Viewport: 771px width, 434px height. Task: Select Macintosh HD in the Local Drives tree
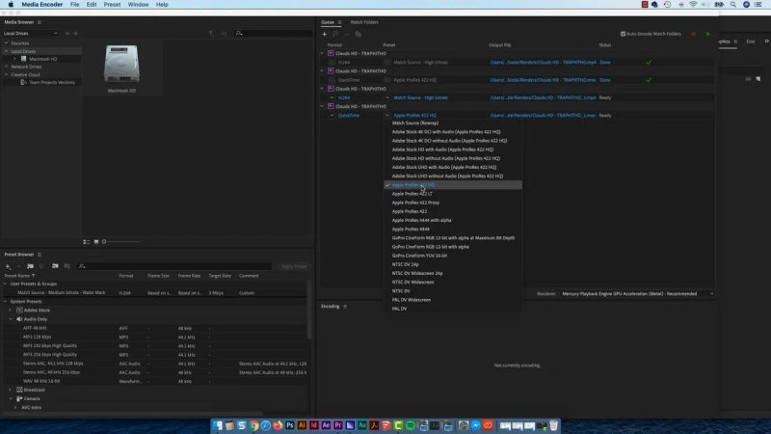tap(42, 59)
